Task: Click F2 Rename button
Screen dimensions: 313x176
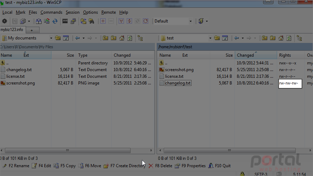Action: tap(16, 166)
